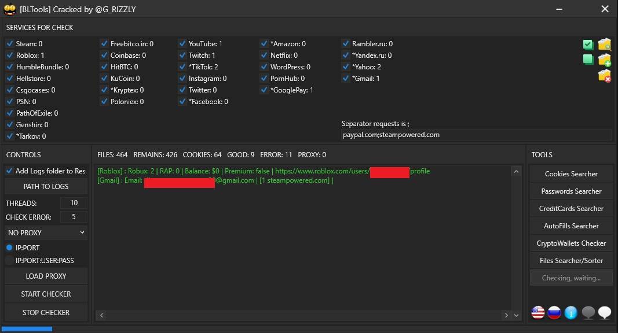This screenshot has height=333, width=618.
Task: Select the IP:PORT:USER:PASS radio option
Action: [9, 260]
